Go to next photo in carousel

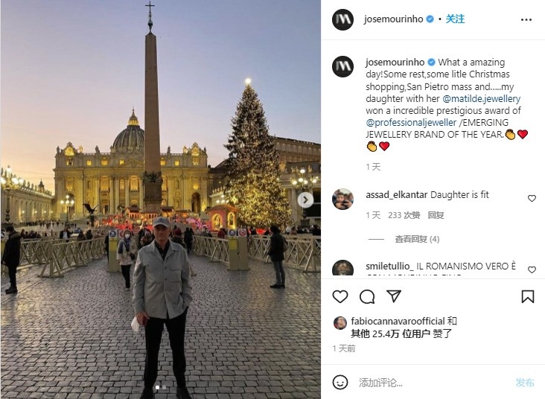tap(305, 199)
